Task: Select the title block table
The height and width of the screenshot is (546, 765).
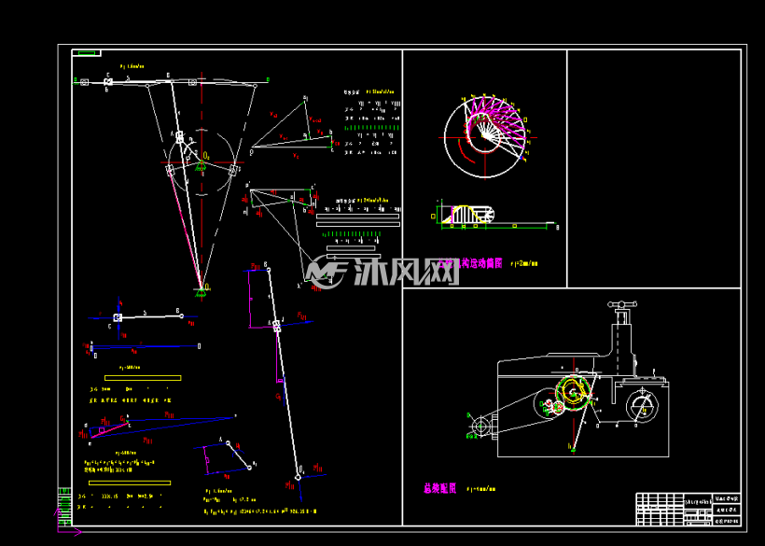Action: [x=688, y=509]
